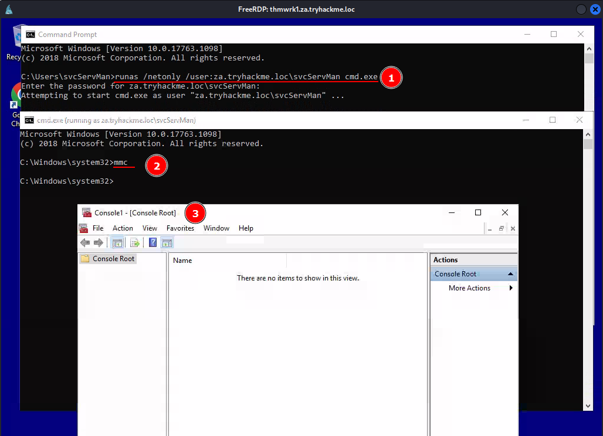603x436 pixels.
Task: Click the Command Prompt title bar icon
Action: 31,35
